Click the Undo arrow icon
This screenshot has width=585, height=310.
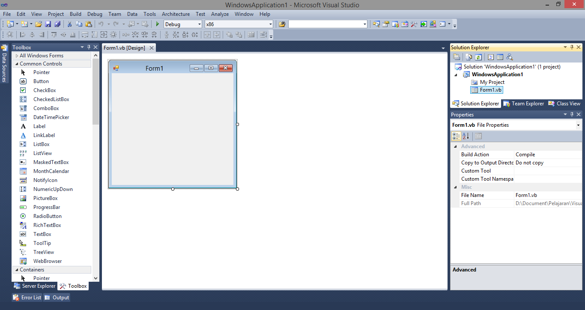pyautogui.click(x=101, y=24)
